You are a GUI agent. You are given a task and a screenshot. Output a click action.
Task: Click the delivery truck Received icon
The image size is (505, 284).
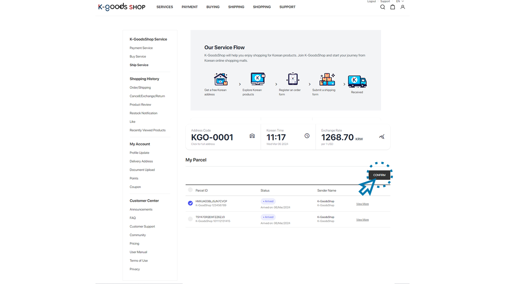tap(357, 81)
